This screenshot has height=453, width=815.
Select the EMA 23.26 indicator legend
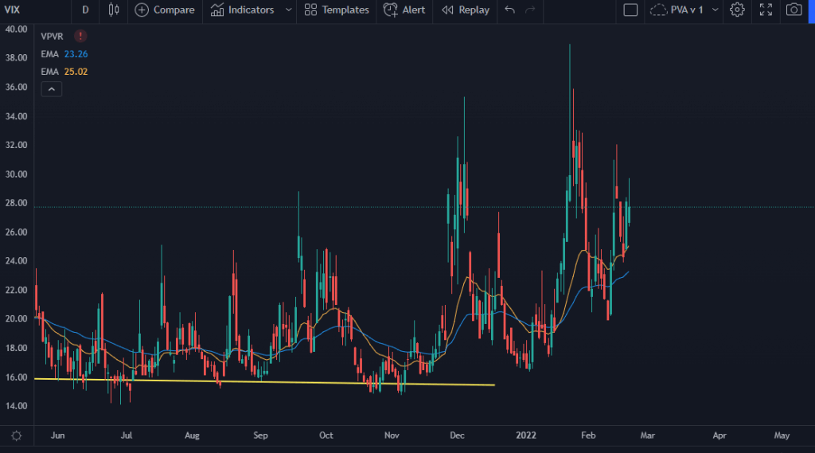coord(64,54)
